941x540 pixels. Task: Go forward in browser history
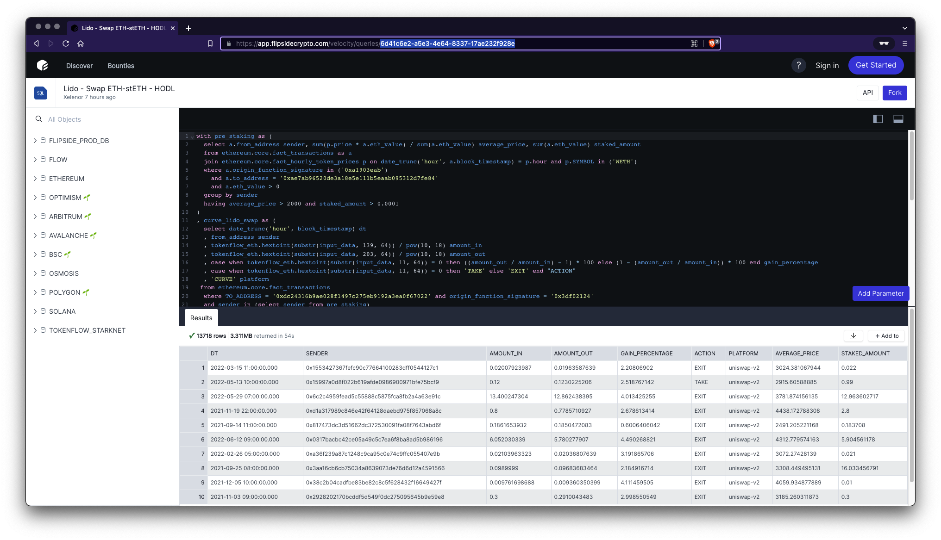[51, 43]
